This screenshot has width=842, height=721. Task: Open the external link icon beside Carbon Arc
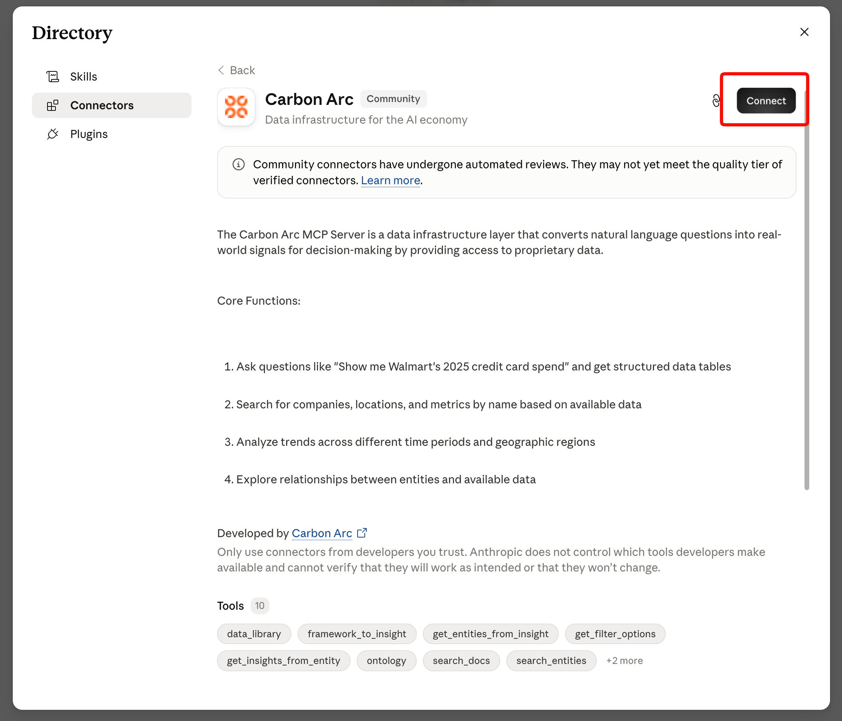pos(362,533)
